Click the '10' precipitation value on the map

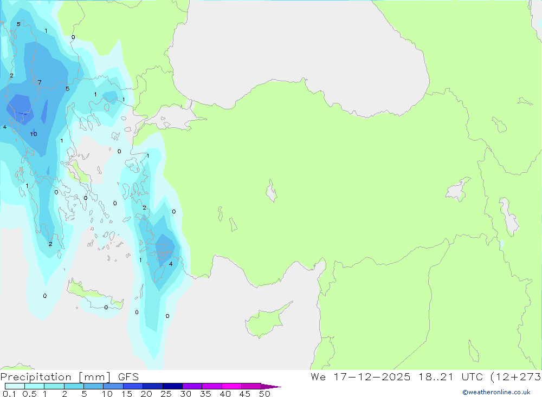coord(34,134)
